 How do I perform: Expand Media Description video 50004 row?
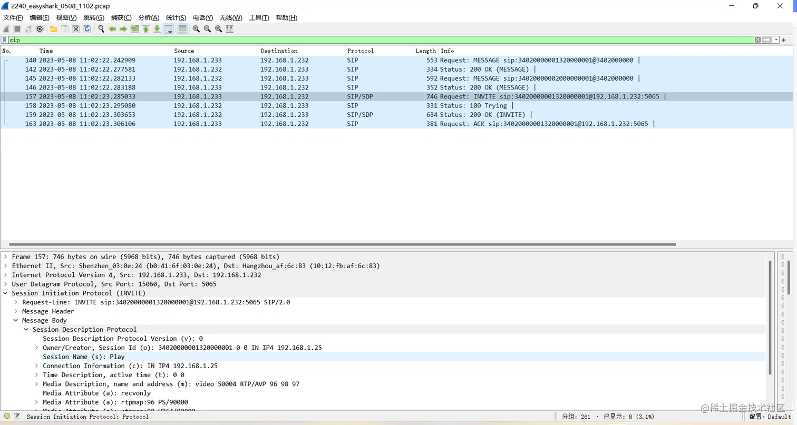36,384
